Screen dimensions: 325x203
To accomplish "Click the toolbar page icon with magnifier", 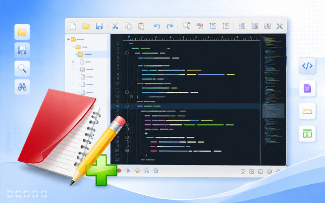I will pos(267,26).
